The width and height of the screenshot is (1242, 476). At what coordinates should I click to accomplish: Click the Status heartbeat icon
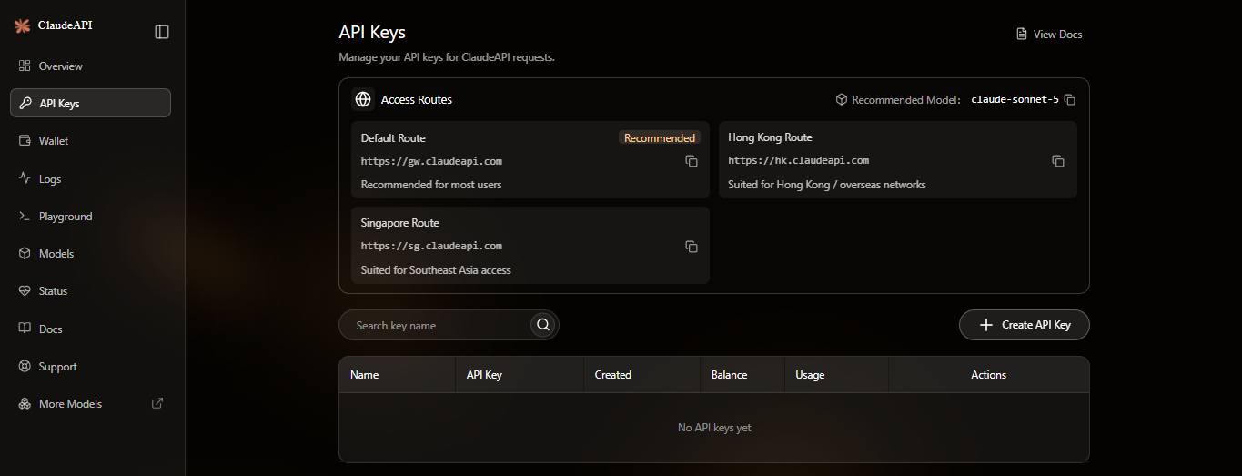coord(25,291)
